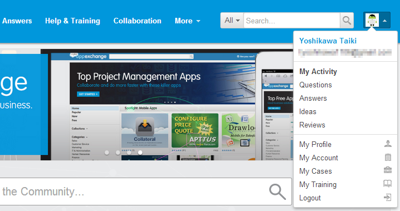Select the last carousel slide dot

point(140,153)
